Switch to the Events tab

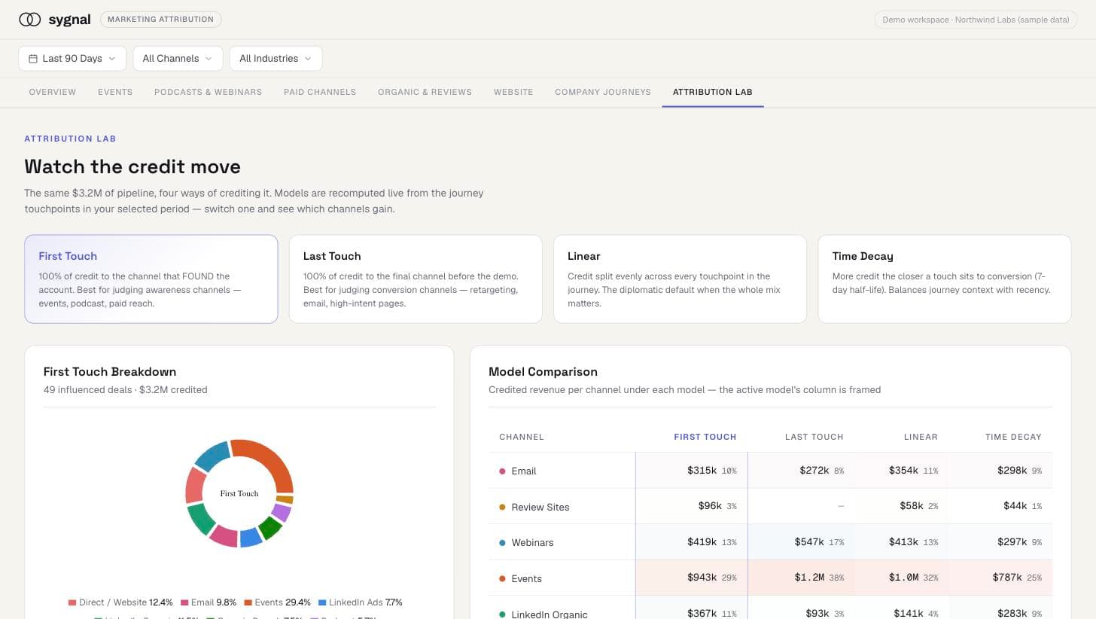115,92
